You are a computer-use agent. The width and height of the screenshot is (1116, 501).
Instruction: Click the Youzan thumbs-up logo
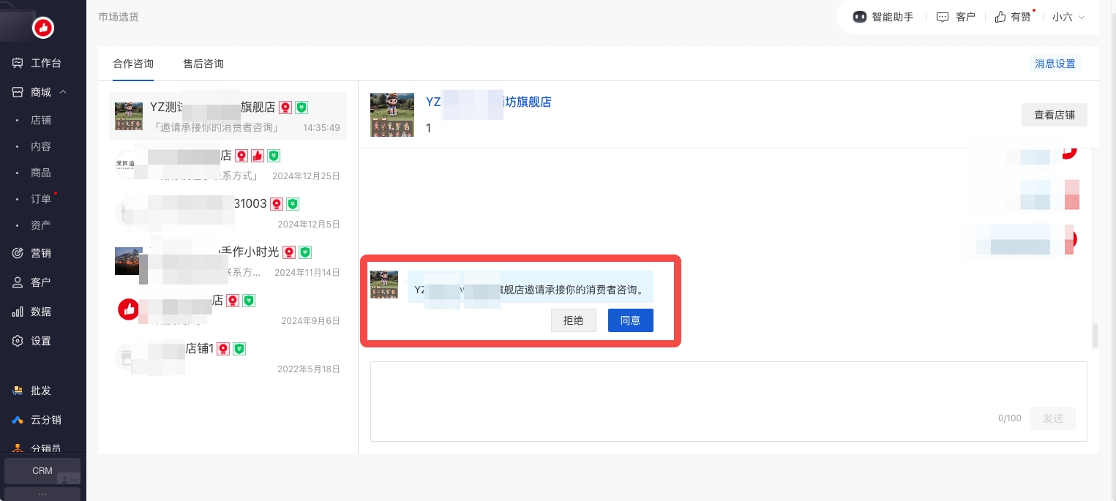tap(43, 28)
